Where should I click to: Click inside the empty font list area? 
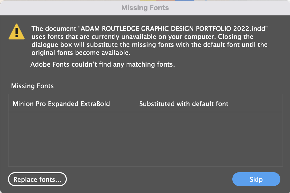tap(145, 139)
